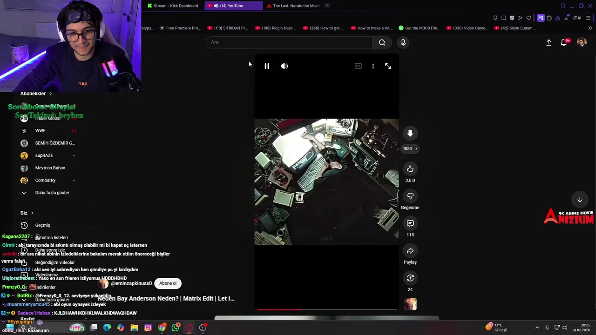Run search with the magnifier button

tap(382, 42)
